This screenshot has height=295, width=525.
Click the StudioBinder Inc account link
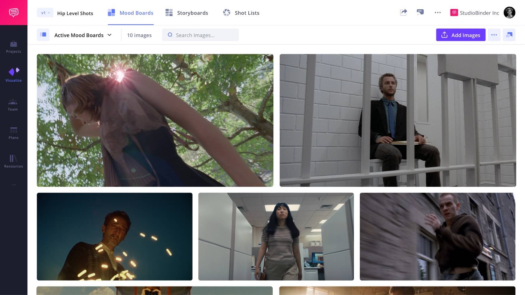(x=475, y=13)
